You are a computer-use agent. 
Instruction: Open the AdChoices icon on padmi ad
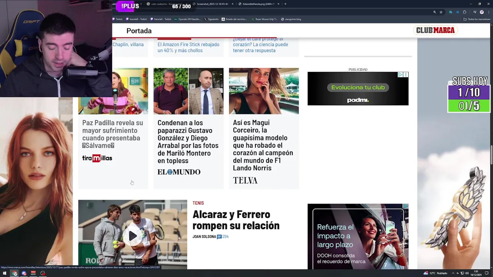pyautogui.click(x=400, y=75)
